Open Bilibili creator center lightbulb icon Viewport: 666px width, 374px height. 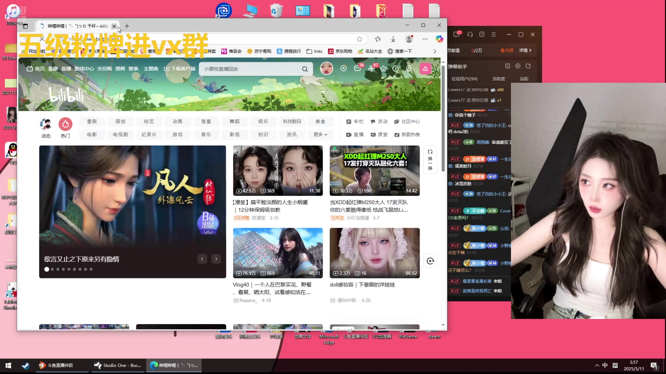[409, 69]
